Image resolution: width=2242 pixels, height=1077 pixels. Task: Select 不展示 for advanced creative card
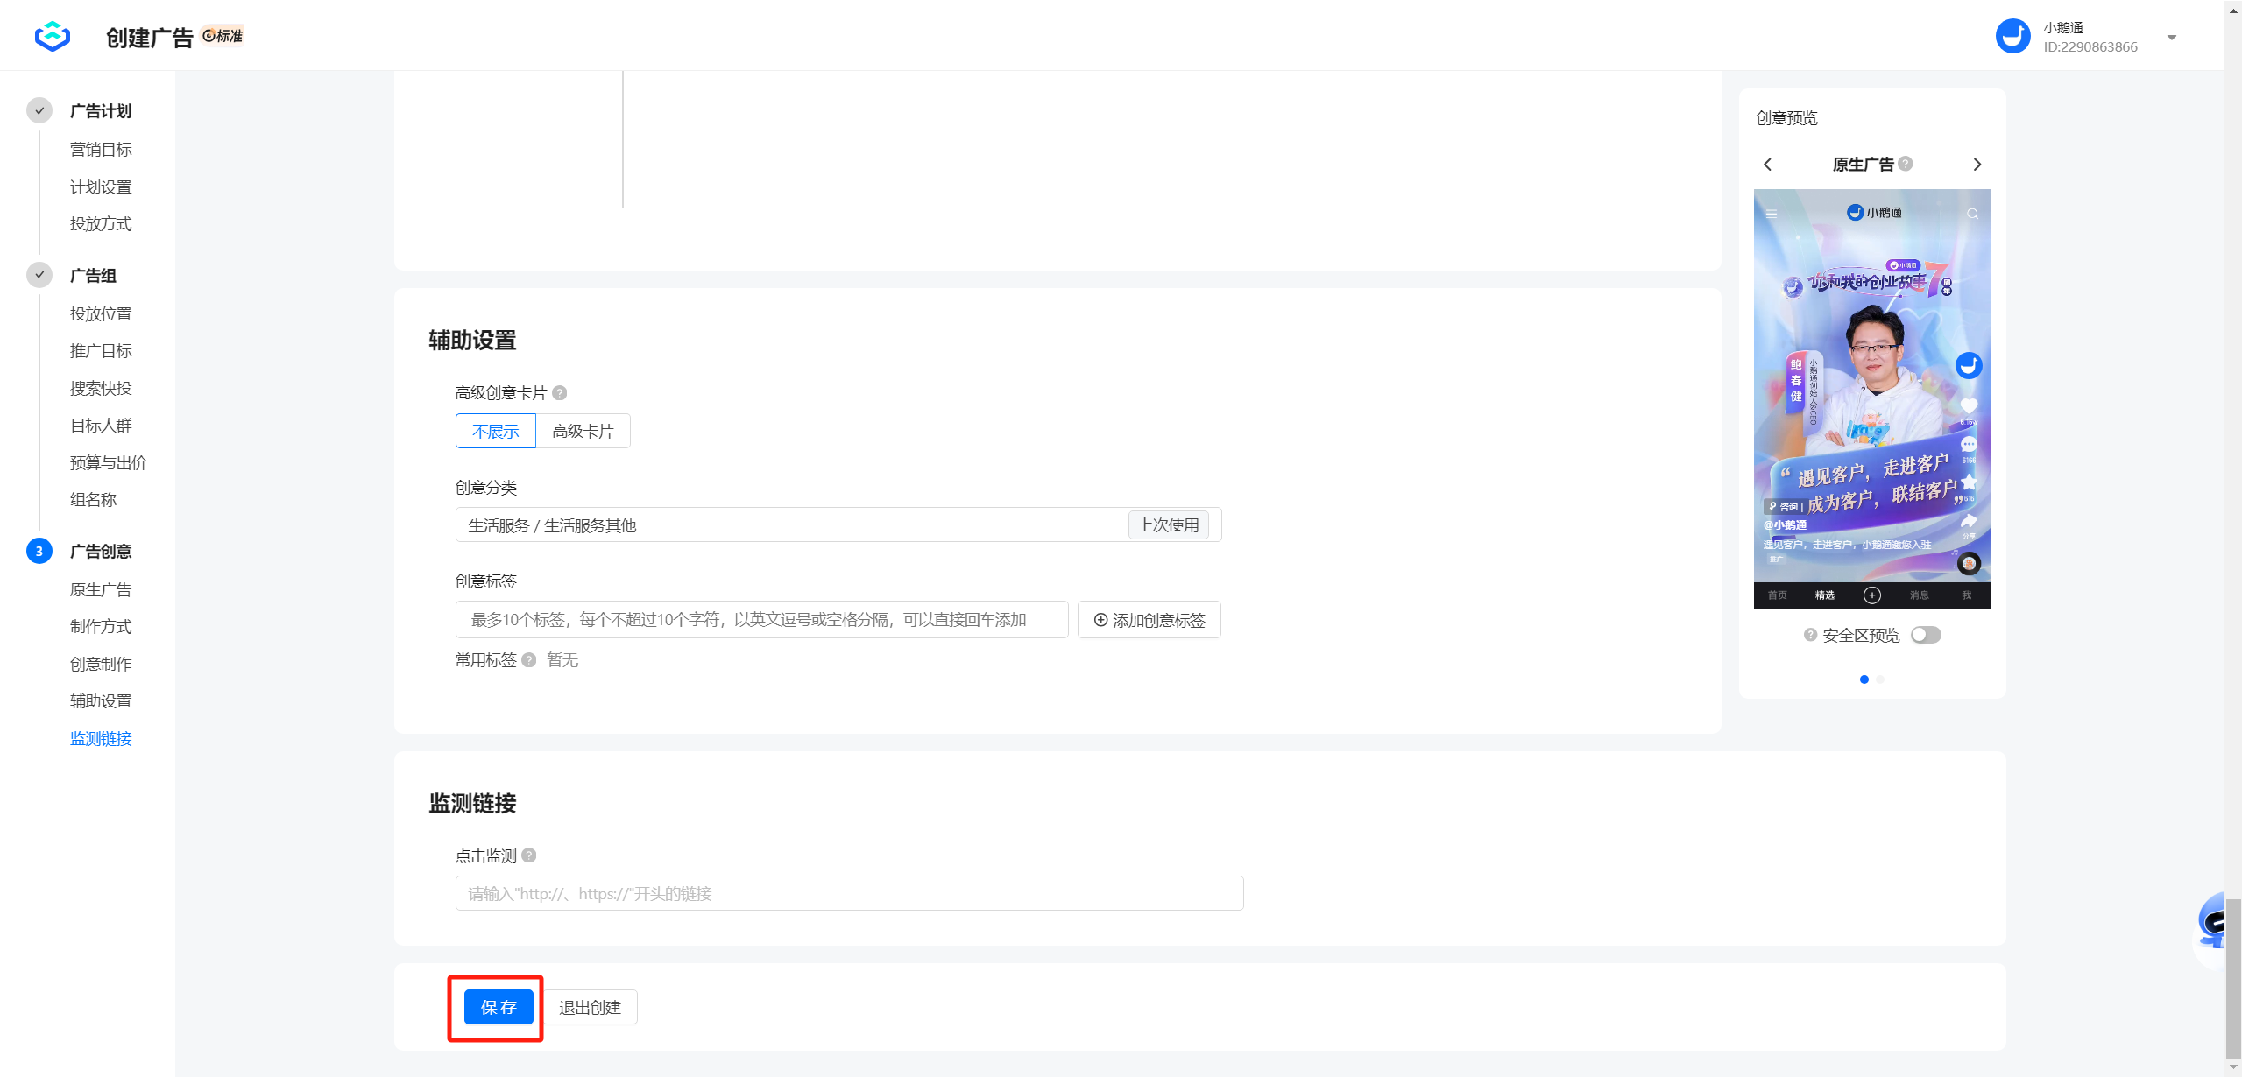point(496,431)
